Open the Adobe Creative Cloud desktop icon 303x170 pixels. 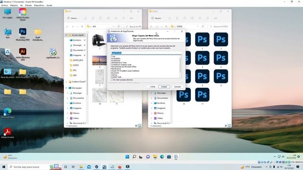pos(23,14)
